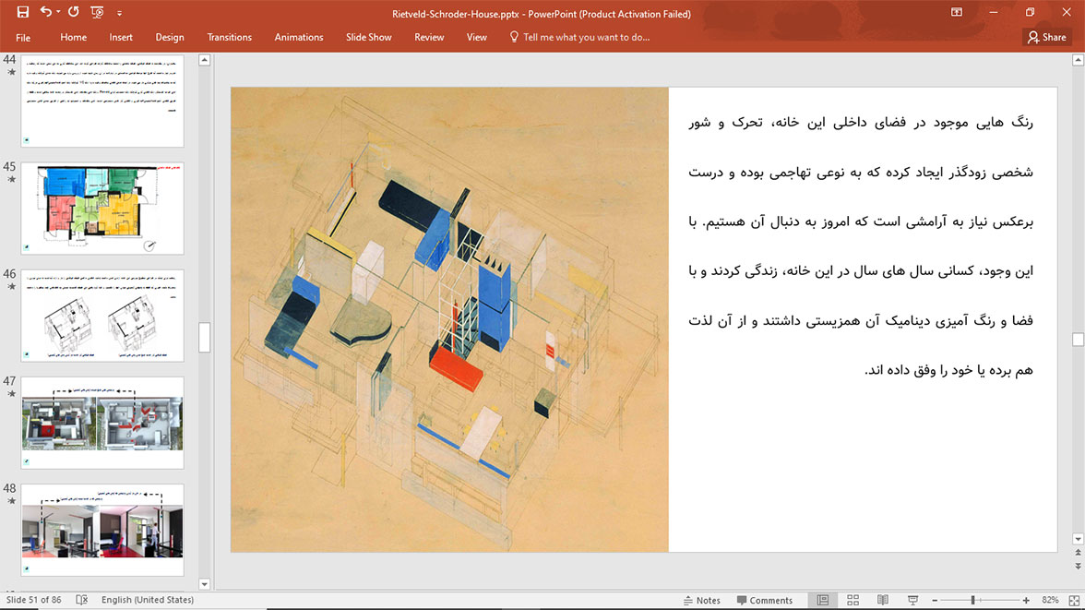The image size is (1085, 610).
Task: Select the slide 45 colored floor plan thumbnail
Action: [102, 209]
